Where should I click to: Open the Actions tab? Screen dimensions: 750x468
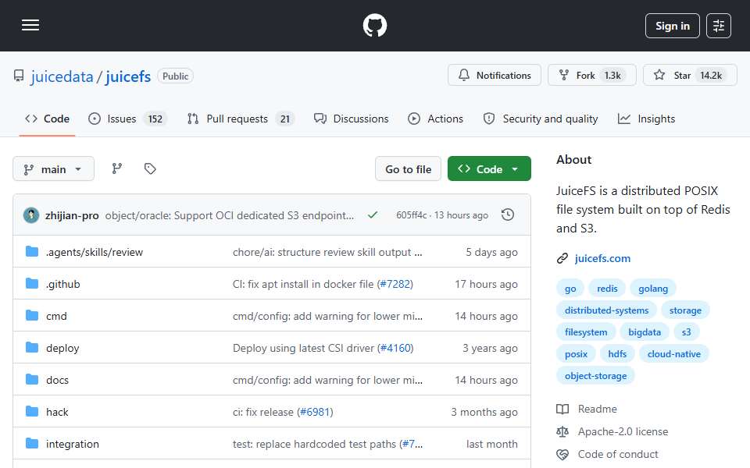pos(435,119)
